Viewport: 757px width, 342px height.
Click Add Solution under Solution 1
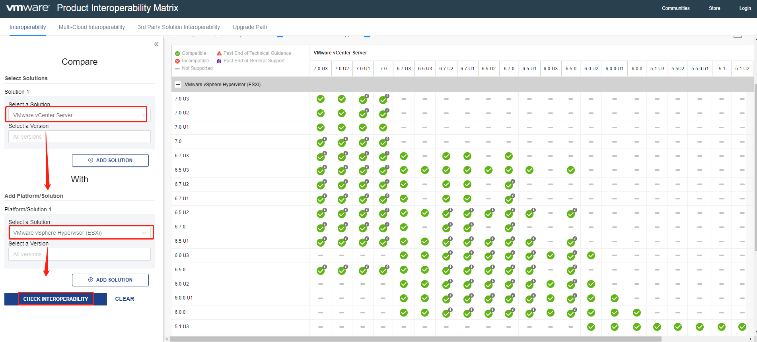pos(110,160)
